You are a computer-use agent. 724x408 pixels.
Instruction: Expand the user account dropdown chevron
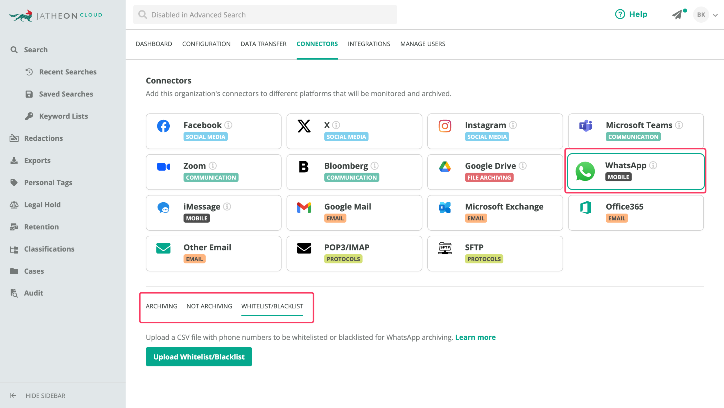coord(716,15)
